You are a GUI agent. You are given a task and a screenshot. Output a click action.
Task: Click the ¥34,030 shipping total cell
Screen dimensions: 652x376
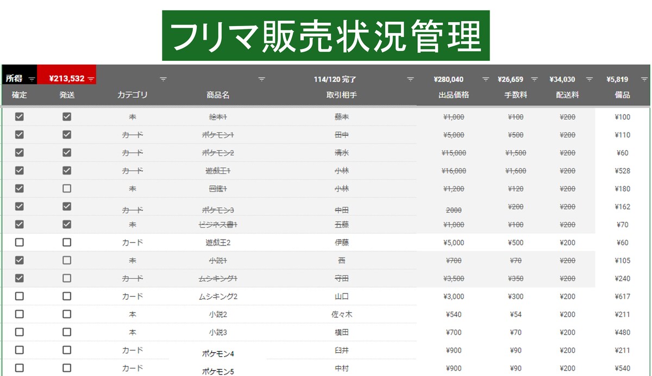[x=562, y=79]
